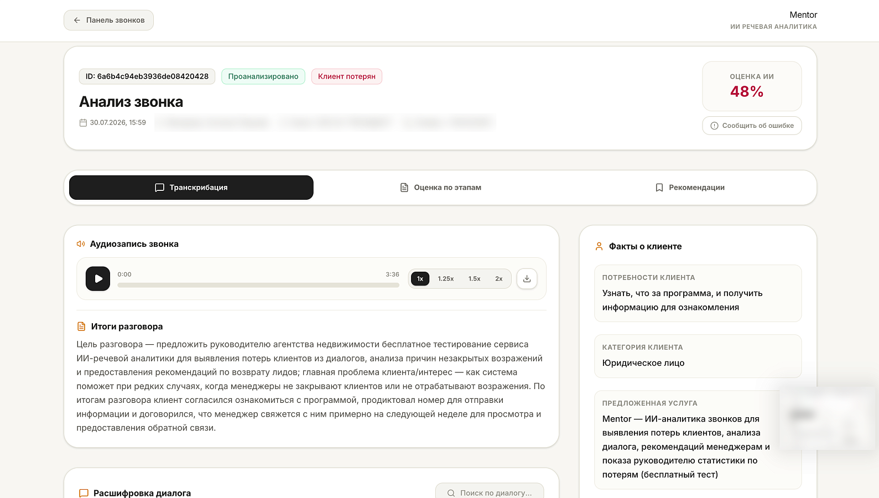This screenshot has width=879, height=498.
Task: Go back to Панель звонков
Action: [x=108, y=20]
